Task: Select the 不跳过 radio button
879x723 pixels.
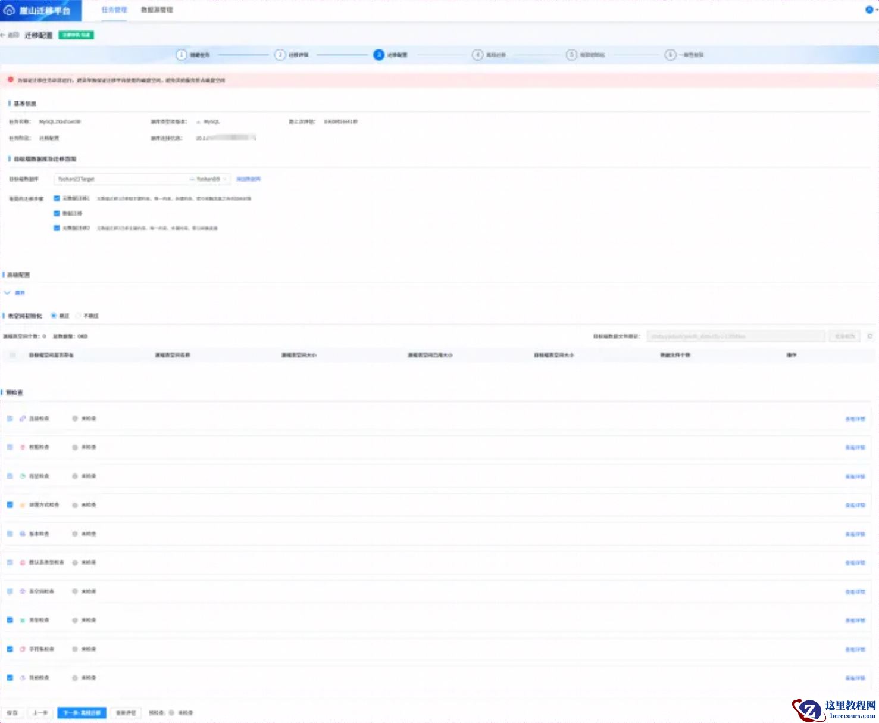Action: pos(78,316)
